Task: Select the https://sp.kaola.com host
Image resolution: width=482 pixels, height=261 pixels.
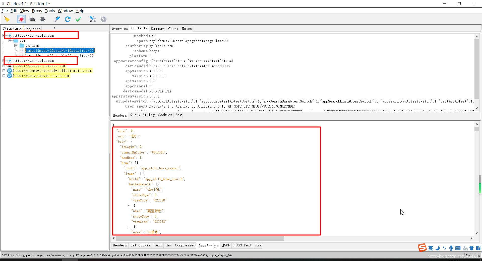Action: 33,36
